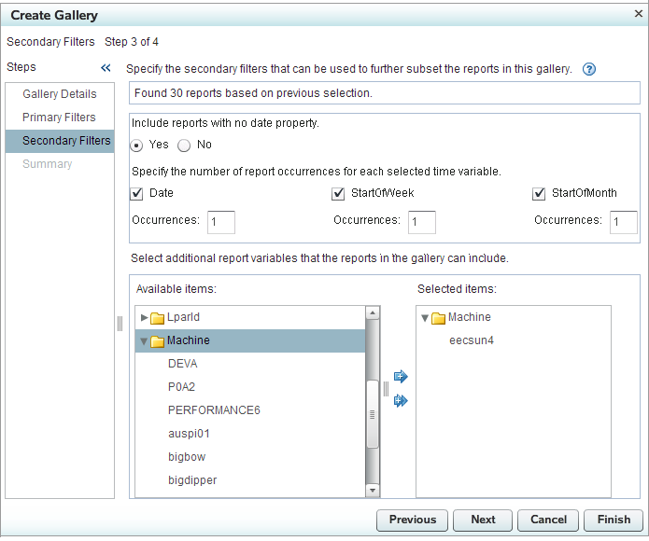649x541 pixels.
Task: Click the scroll down arrow in Available items
Action: (x=373, y=491)
